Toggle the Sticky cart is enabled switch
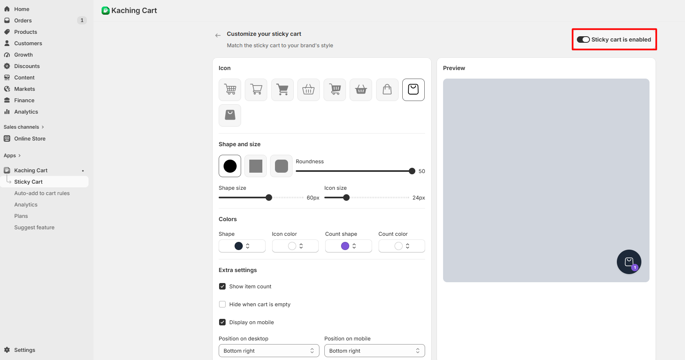This screenshot has width=685, height=360. click(x=583, y=40)
